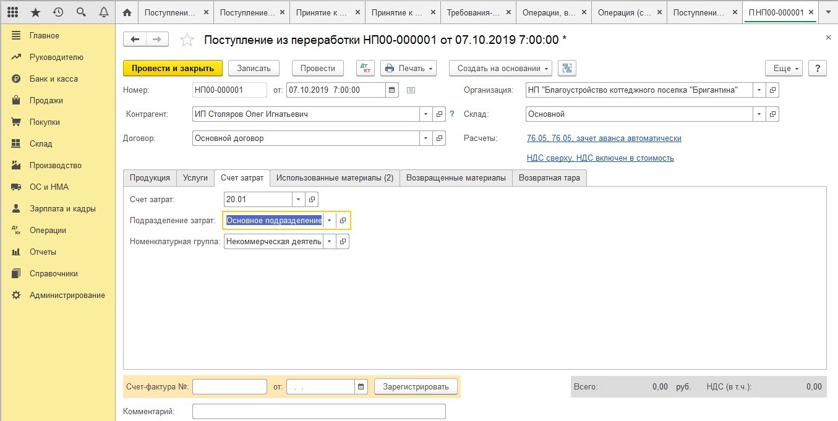The height and width of the screenshot is (421, 838).
Task: Open the Контрагент dropdown list
Action: 425,114
